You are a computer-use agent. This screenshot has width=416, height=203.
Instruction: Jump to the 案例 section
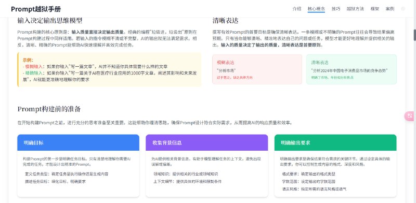tap(390, 9)
